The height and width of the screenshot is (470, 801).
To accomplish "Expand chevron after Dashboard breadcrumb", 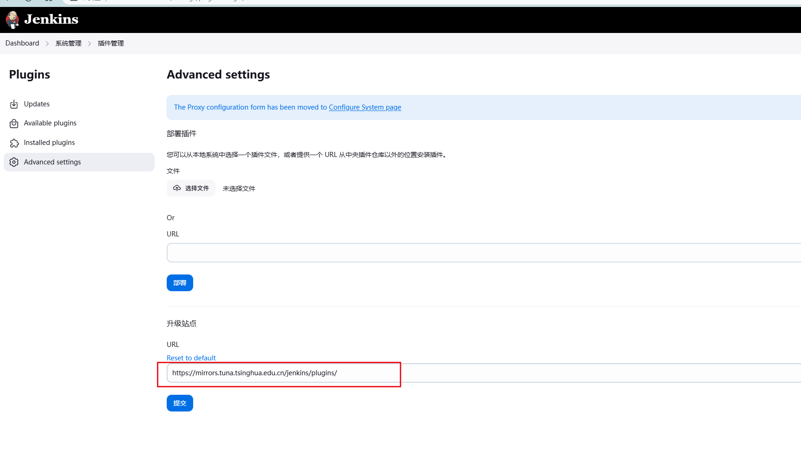I will 47,44.
